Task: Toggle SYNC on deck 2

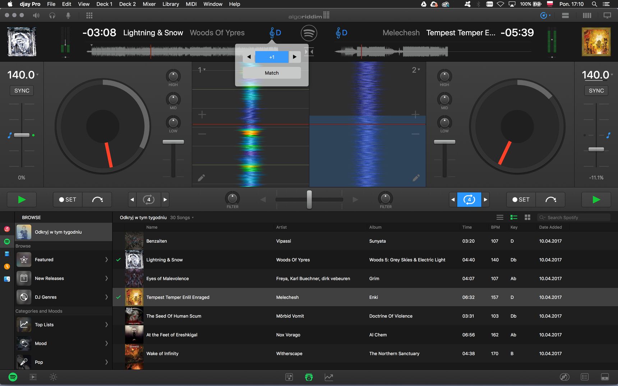Action: tap(596, 90)
